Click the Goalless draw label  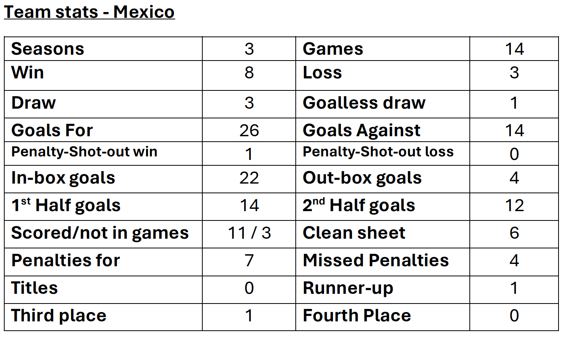[x=364, y=103]
